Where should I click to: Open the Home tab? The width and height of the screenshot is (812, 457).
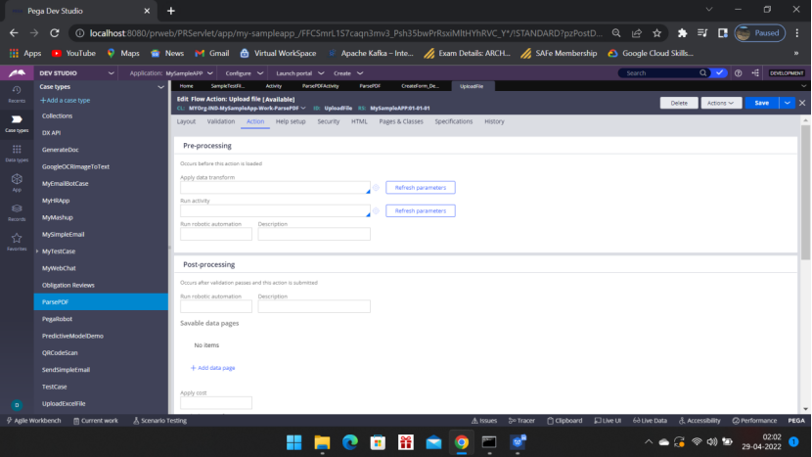(x=186, y=86)
